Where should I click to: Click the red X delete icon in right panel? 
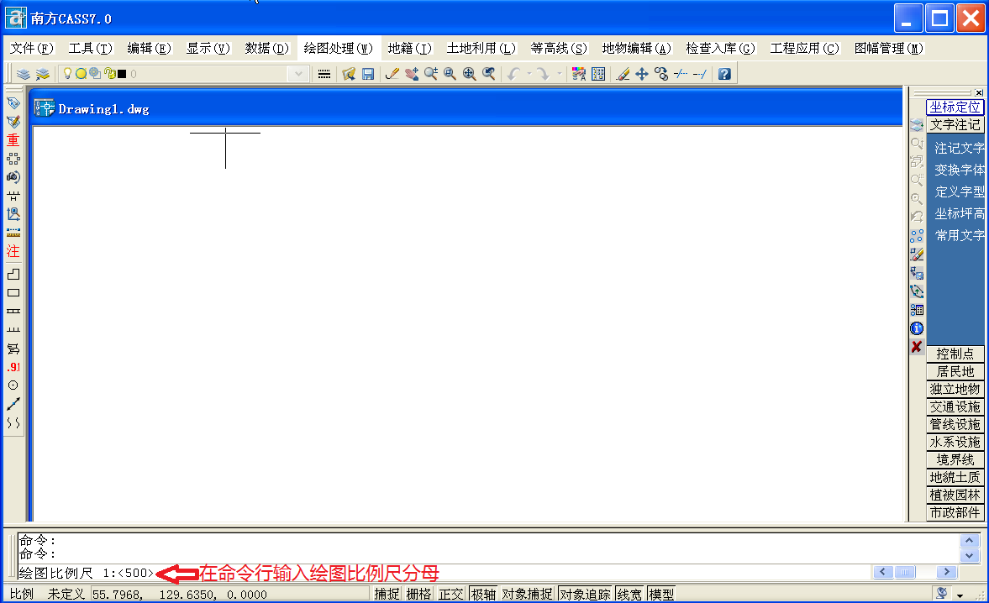[917, 347]
